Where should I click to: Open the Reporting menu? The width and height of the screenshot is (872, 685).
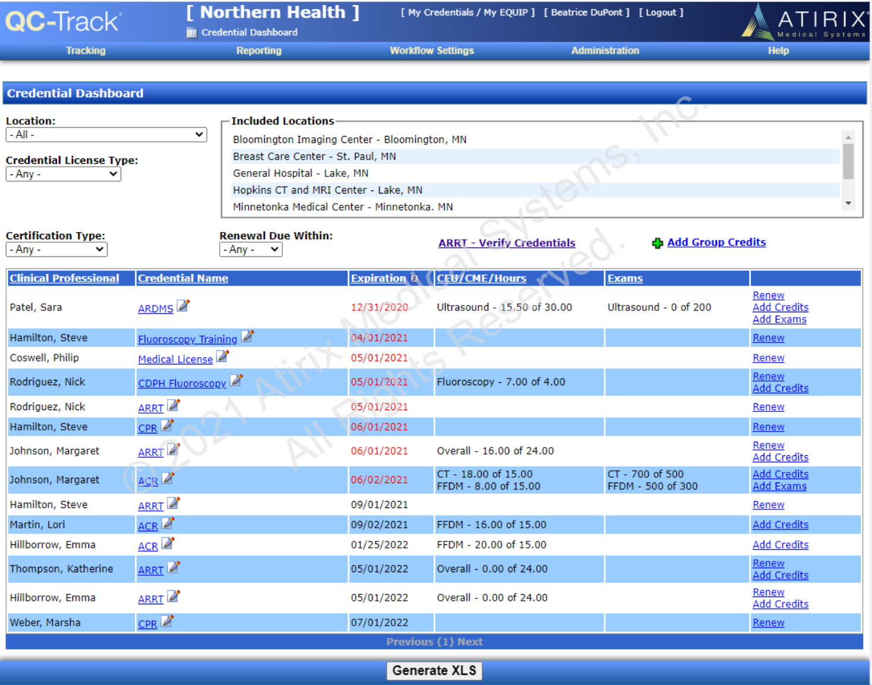258,51
